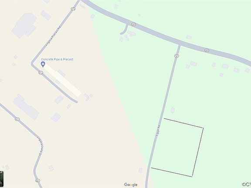Click the curved driveway spur off the main highway
Viewport: 251px width, 188px height.
[x=125, y=30]
